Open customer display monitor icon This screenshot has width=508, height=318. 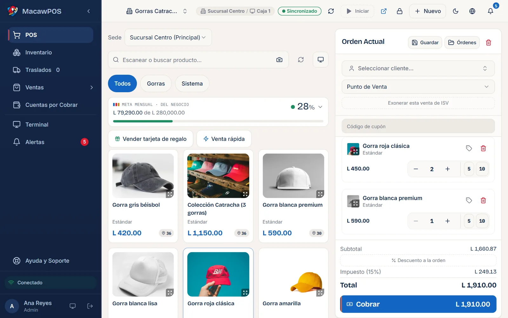(320, 60)
